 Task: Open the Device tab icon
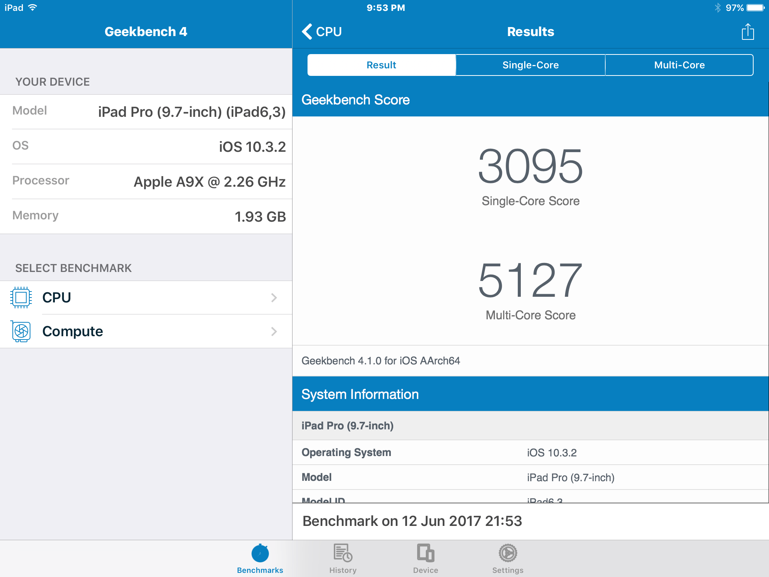425,553
